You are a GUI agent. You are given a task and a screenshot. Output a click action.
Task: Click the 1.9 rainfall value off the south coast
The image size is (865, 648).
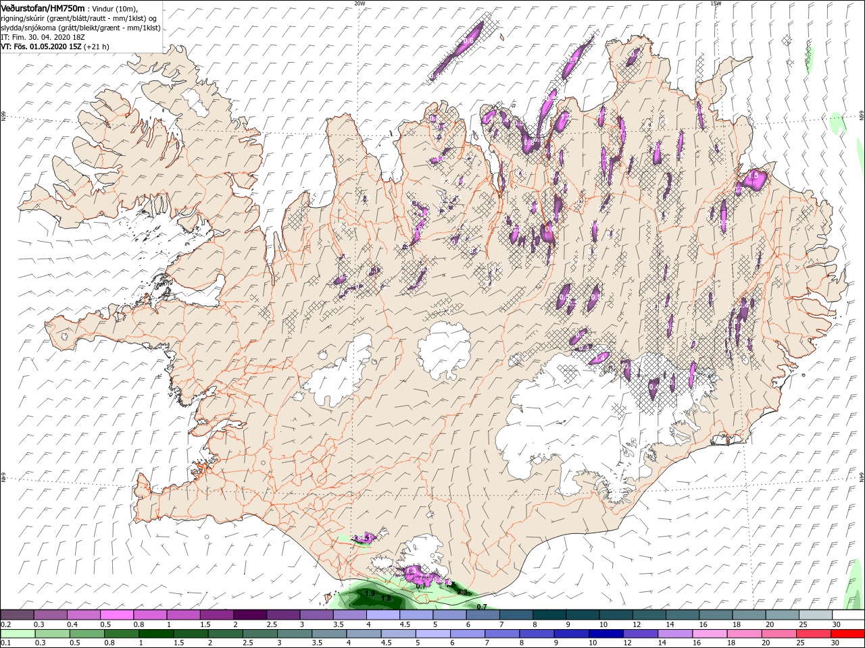tap(370, 594)
